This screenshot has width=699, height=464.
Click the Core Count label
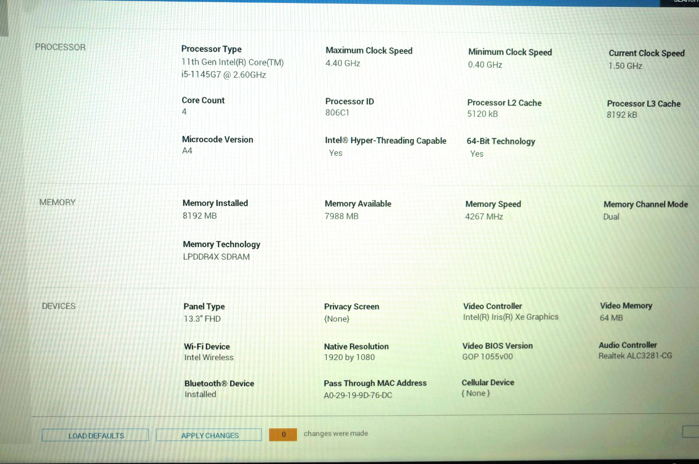(x=203, y=100)
